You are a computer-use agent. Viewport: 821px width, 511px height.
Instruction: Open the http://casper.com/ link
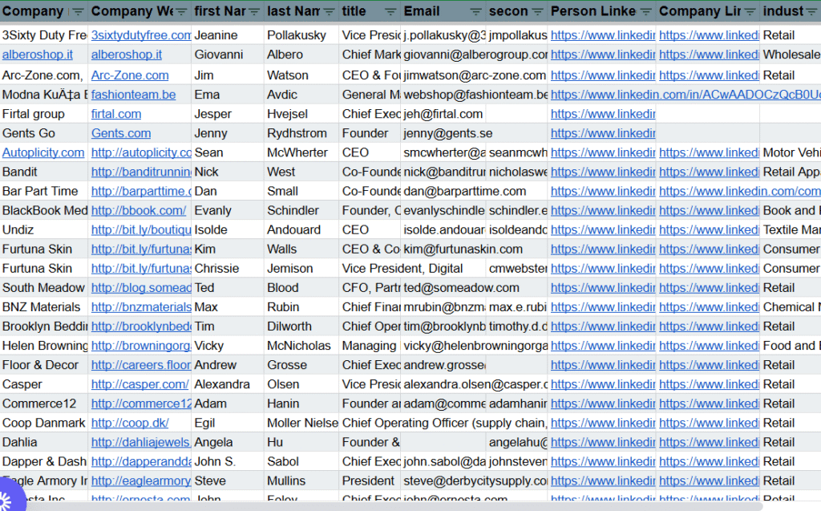pos(140,385)
